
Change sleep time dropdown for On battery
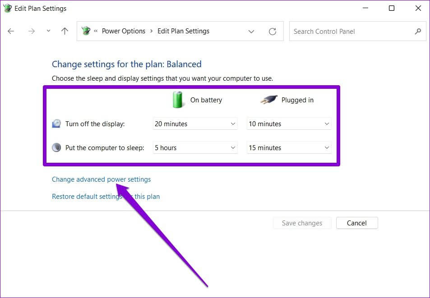195,148
